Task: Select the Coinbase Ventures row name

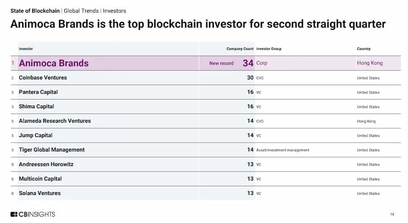Action: tap(43, 78)
